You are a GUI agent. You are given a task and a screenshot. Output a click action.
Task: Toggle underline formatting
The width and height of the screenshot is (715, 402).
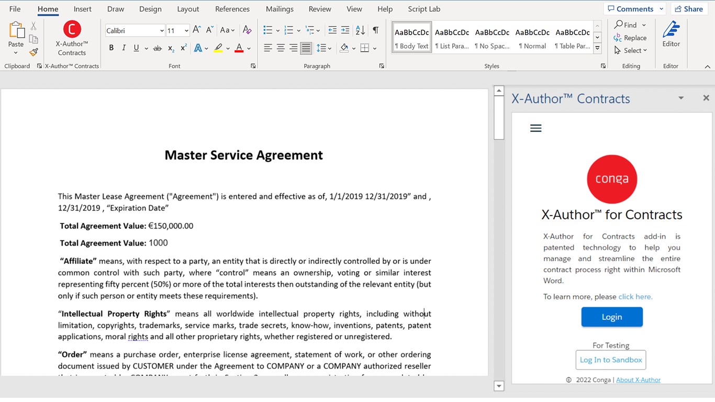[137, 48]
